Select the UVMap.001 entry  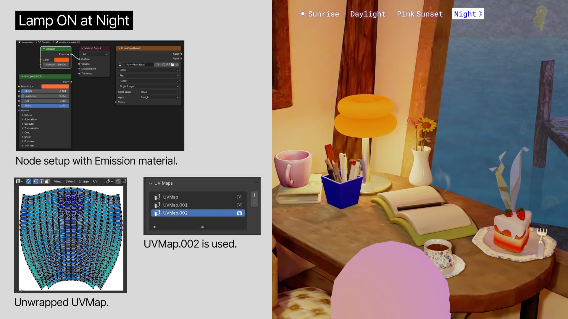coord(198,205)
